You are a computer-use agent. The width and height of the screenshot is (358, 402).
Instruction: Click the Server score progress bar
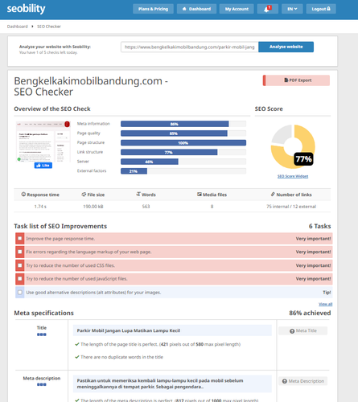click(x=183, y=162)
